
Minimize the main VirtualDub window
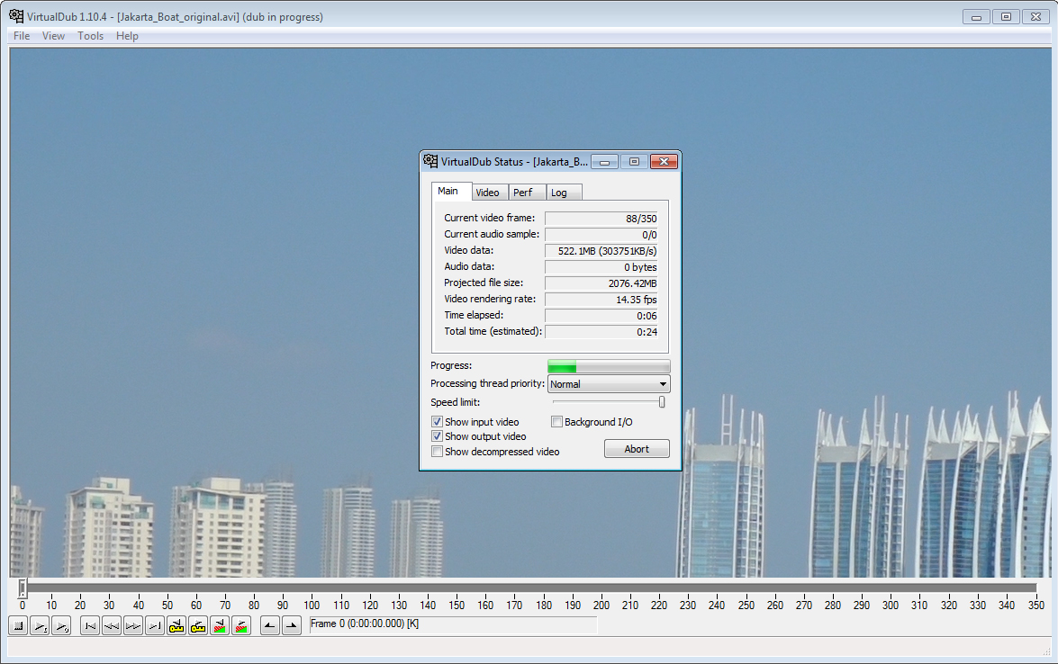pyautogui.click(x=976, y=17)
